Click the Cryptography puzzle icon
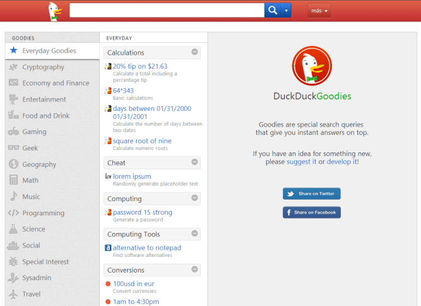 click(x=13, y=67)
